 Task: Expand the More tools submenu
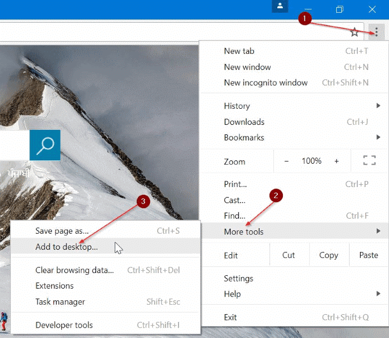pos(294,231)
